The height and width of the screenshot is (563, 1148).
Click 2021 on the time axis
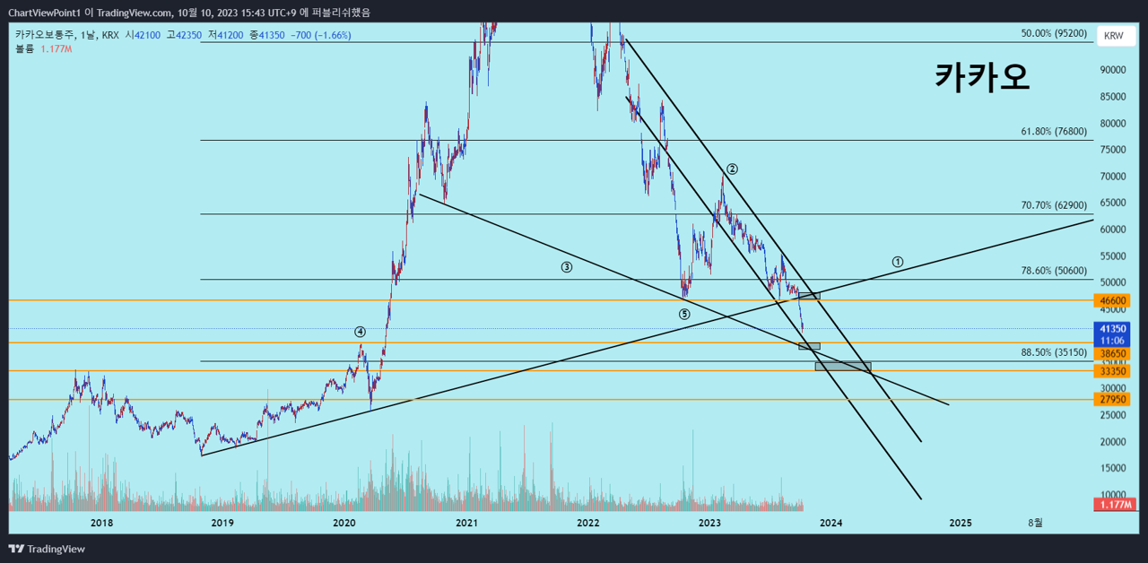point(466,523)
